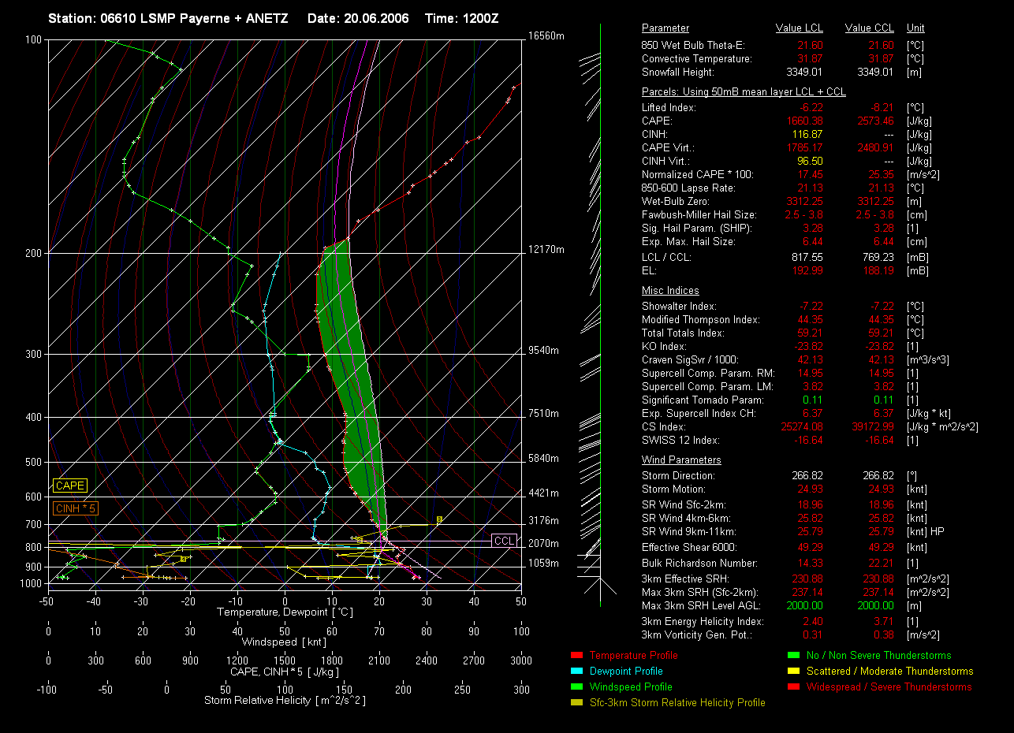The height and width of the screenshot is (733, 1014).
Task: Click the green No / Non Severe Thunderstorms swatch
Action: (793, 655)
